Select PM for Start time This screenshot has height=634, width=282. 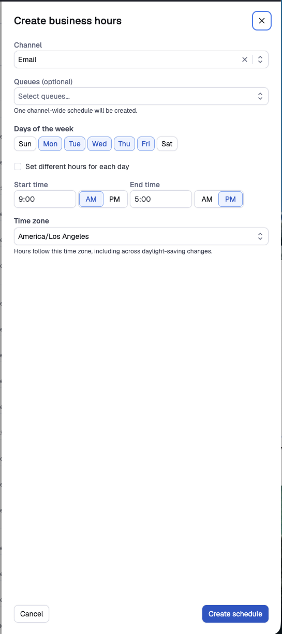114,199
